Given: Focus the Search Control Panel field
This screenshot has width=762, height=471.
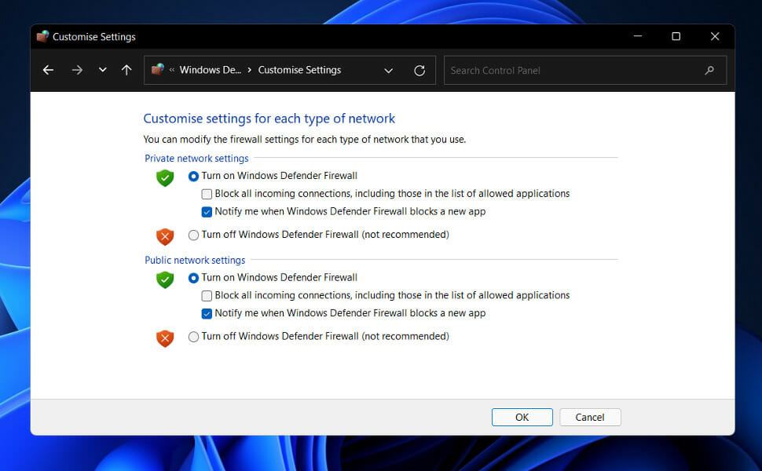Looking at the screenshot, I should click(585, 71).
